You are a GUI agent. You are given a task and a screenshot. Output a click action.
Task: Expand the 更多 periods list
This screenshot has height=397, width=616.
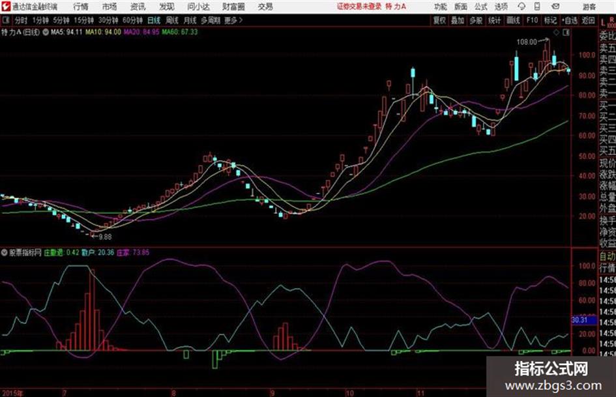[x=233, y=20]
